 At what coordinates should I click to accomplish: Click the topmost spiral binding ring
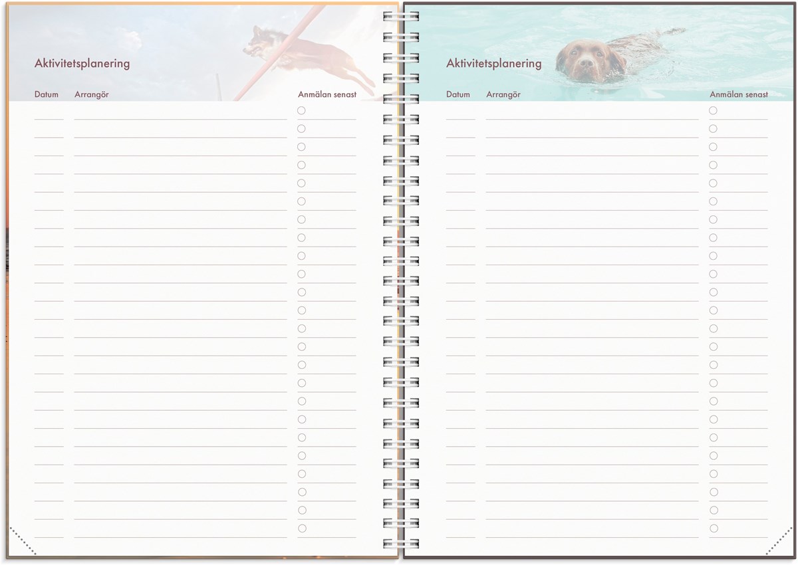point(401,15)
